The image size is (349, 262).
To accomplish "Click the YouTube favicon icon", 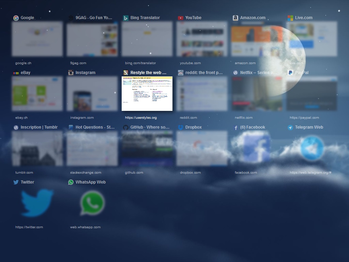I will [181, 18].
